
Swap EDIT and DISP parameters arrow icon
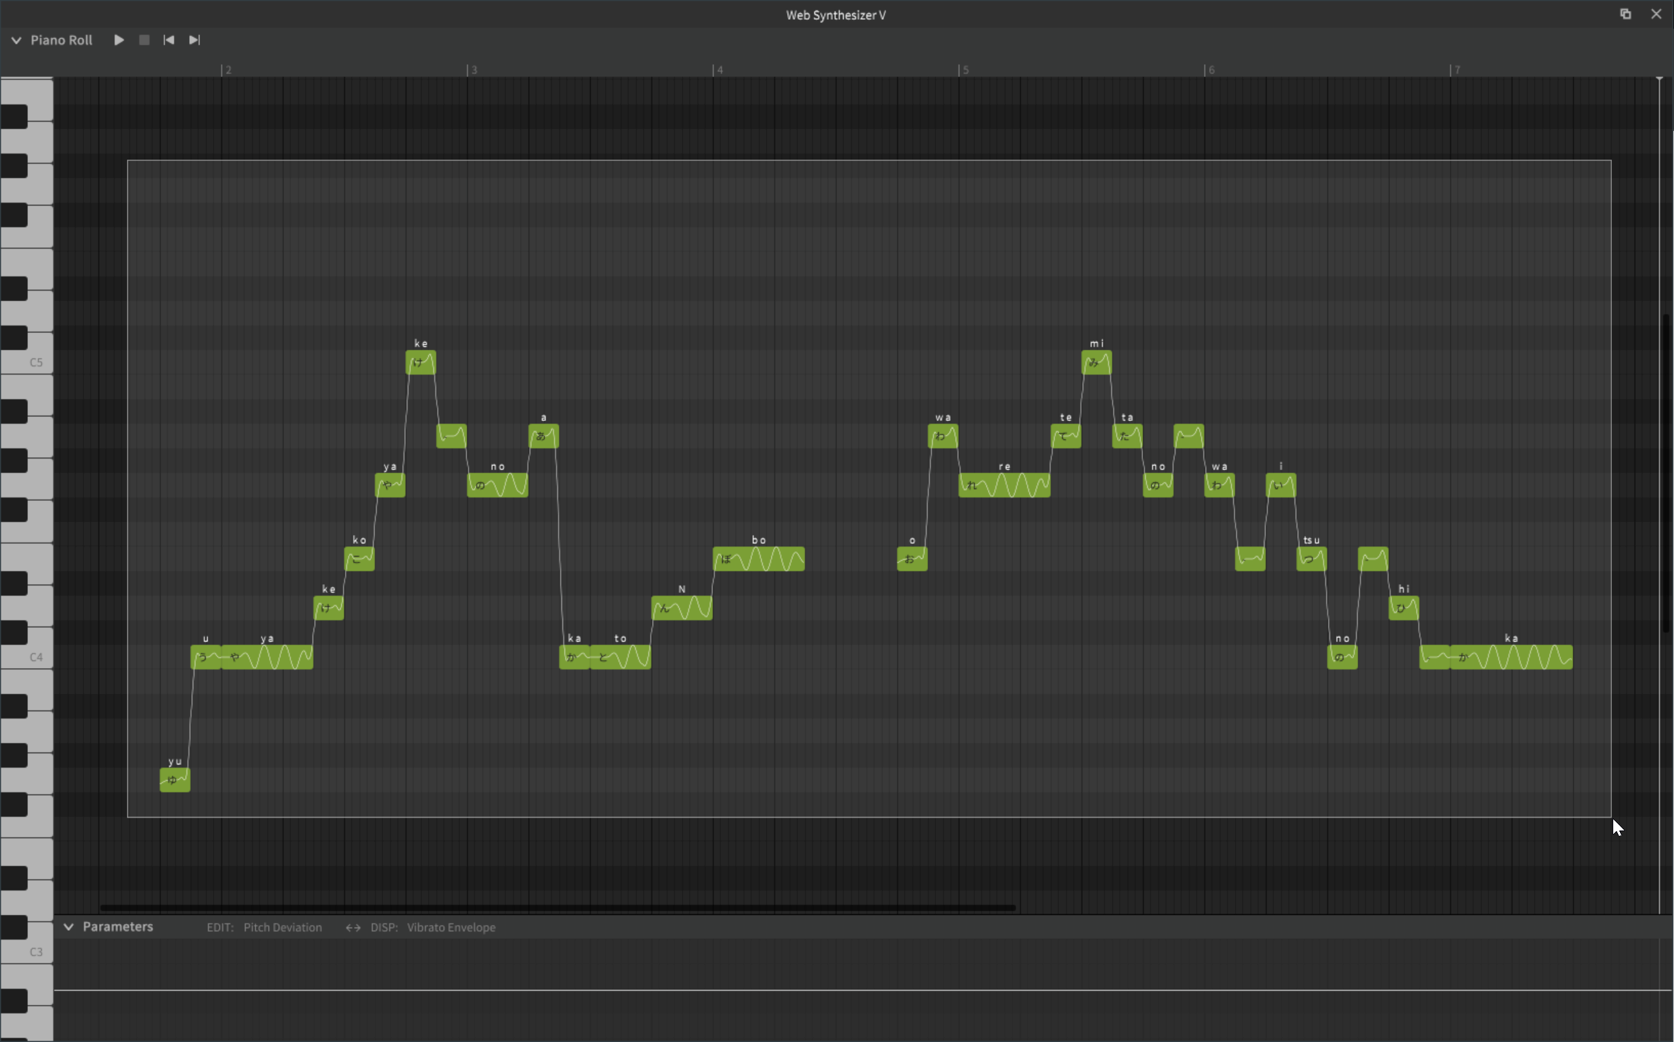point(353,927)
